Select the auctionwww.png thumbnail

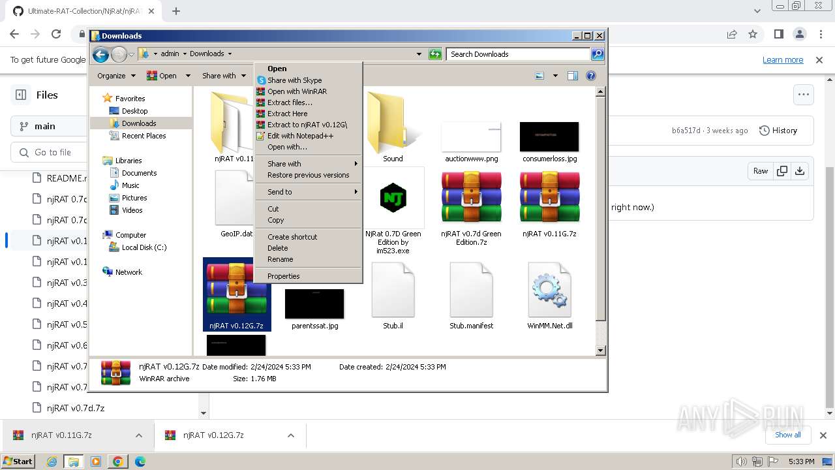coord(471,136)
